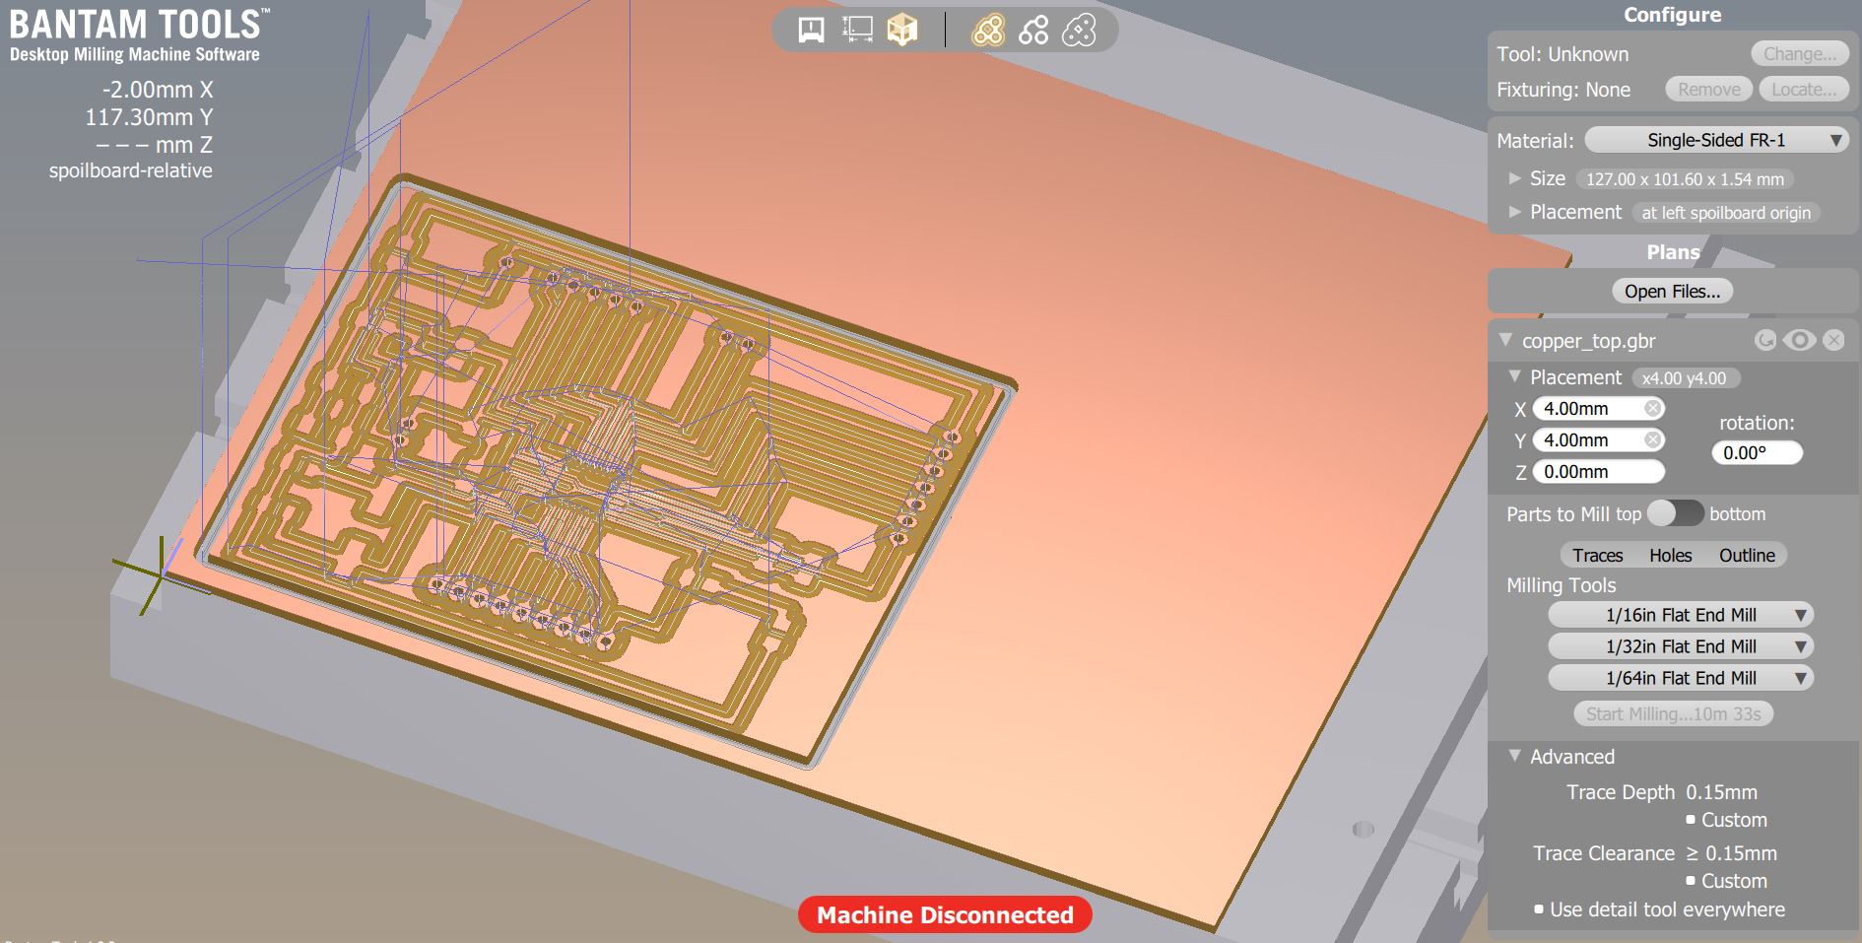Click the Configure heading

(x=1672, y=15)
